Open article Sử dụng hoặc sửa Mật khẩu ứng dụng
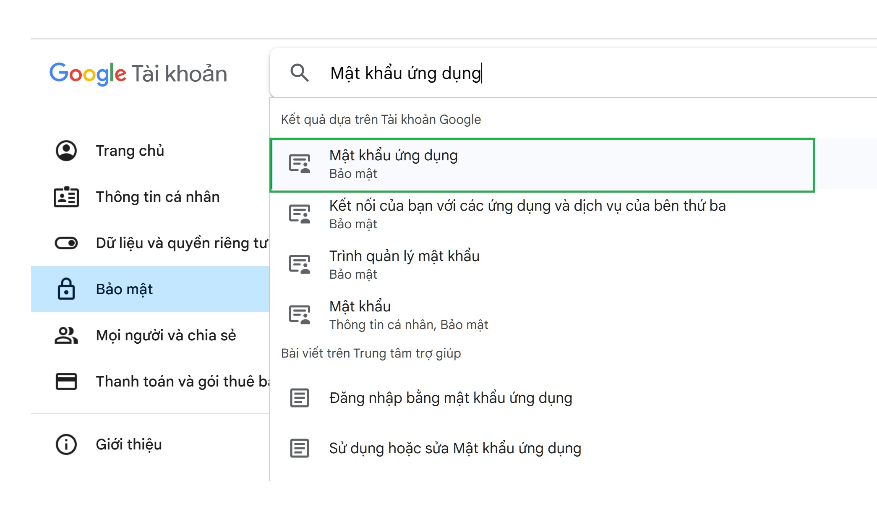This screenshot has height=512, width=877. point(573,448)
